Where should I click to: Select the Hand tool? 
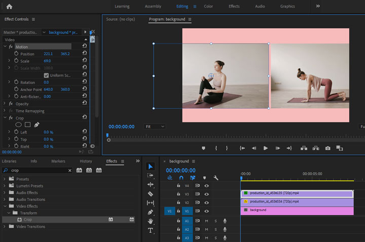click(x=151, y=221)
